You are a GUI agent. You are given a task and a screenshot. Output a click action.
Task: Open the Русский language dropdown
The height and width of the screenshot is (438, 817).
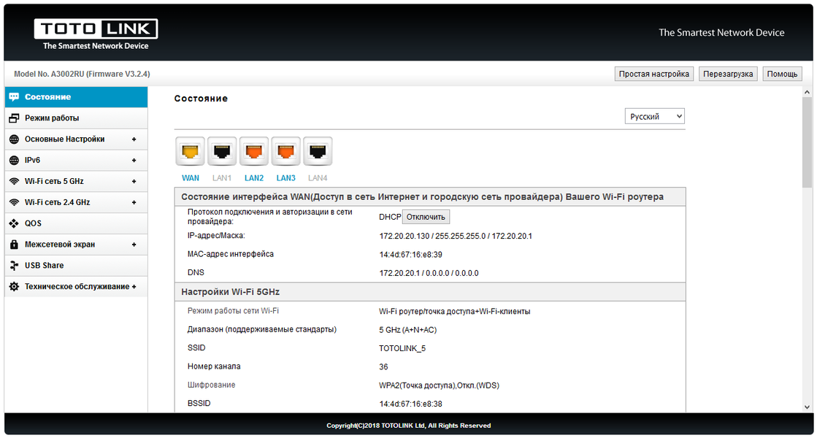coord(654,116)
